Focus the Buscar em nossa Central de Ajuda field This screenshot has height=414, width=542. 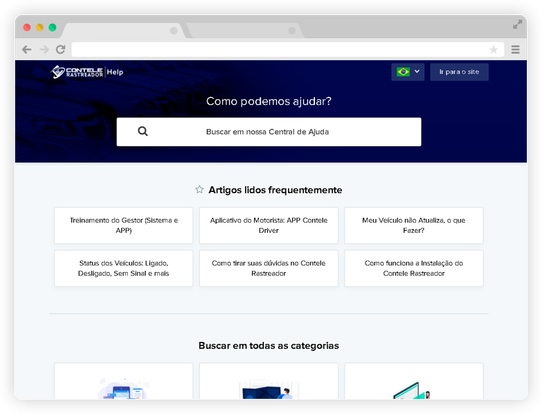269,132
